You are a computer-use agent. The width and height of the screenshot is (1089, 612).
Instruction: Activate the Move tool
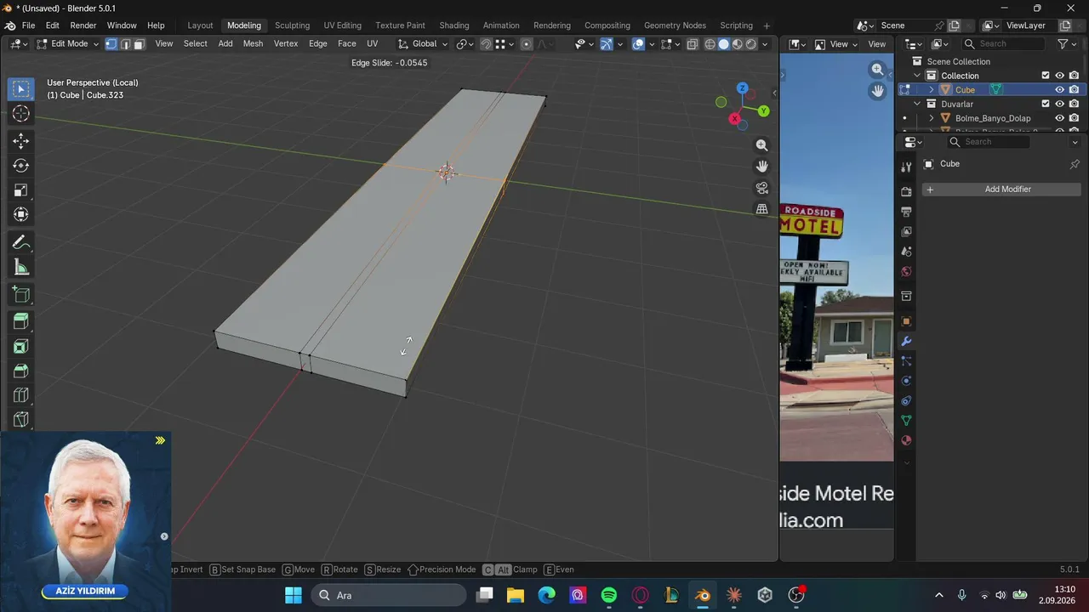pyautogui.click(x=21, y=140)
